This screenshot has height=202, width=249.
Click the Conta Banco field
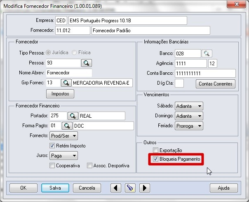point(205,74)
